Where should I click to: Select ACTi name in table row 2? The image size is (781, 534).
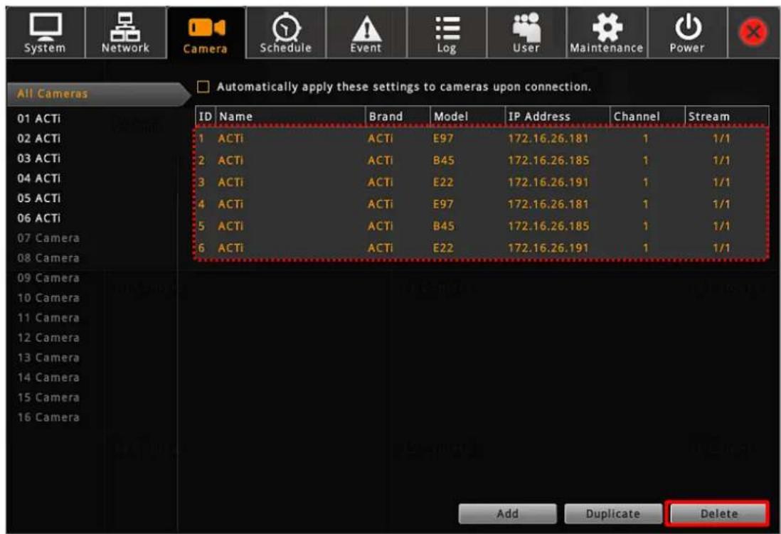click(230, 161)
